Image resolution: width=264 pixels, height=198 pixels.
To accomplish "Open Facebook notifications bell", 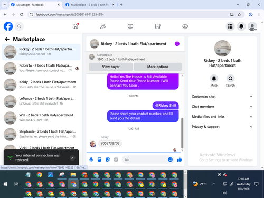I will [241, 26].
